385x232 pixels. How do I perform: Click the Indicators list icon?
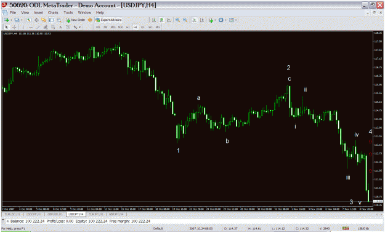[x=211, y=20]
